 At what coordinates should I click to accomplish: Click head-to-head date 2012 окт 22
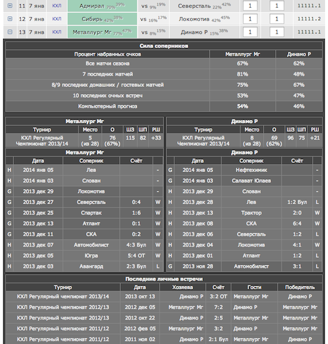pyautogui.click(x=140, y=318)
